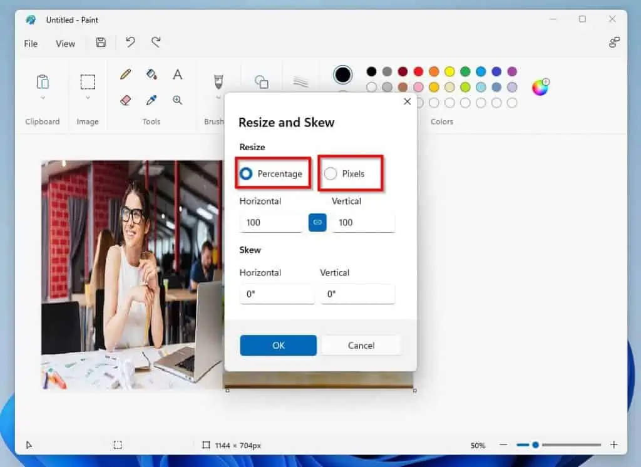Select the Magnifier tool

[178, 100]
